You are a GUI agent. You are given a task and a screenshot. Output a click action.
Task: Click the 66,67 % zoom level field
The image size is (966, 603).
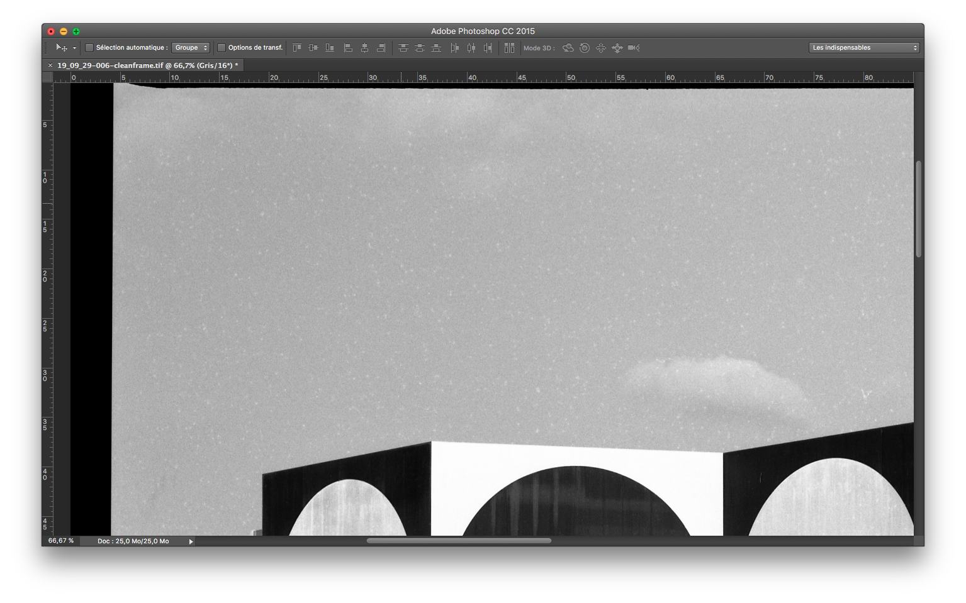coord(61,541)
